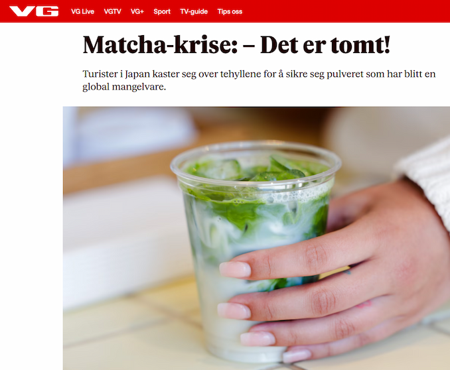Switch to the Sport section
This screenshot has width=450, height=370.
(x=162, y=11)
